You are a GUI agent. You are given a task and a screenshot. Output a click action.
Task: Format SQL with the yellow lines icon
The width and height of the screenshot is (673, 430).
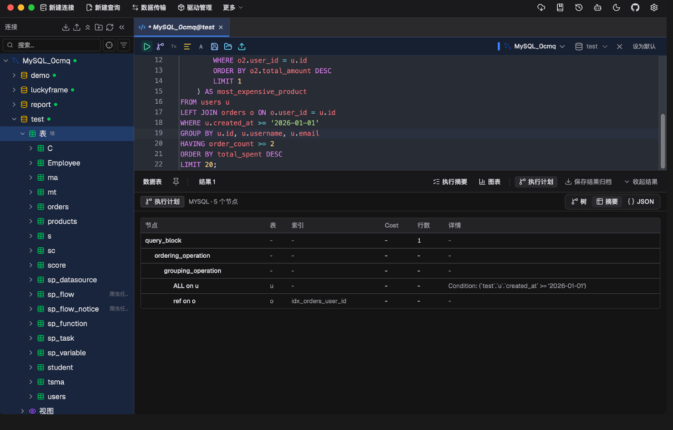coord(187,46)
